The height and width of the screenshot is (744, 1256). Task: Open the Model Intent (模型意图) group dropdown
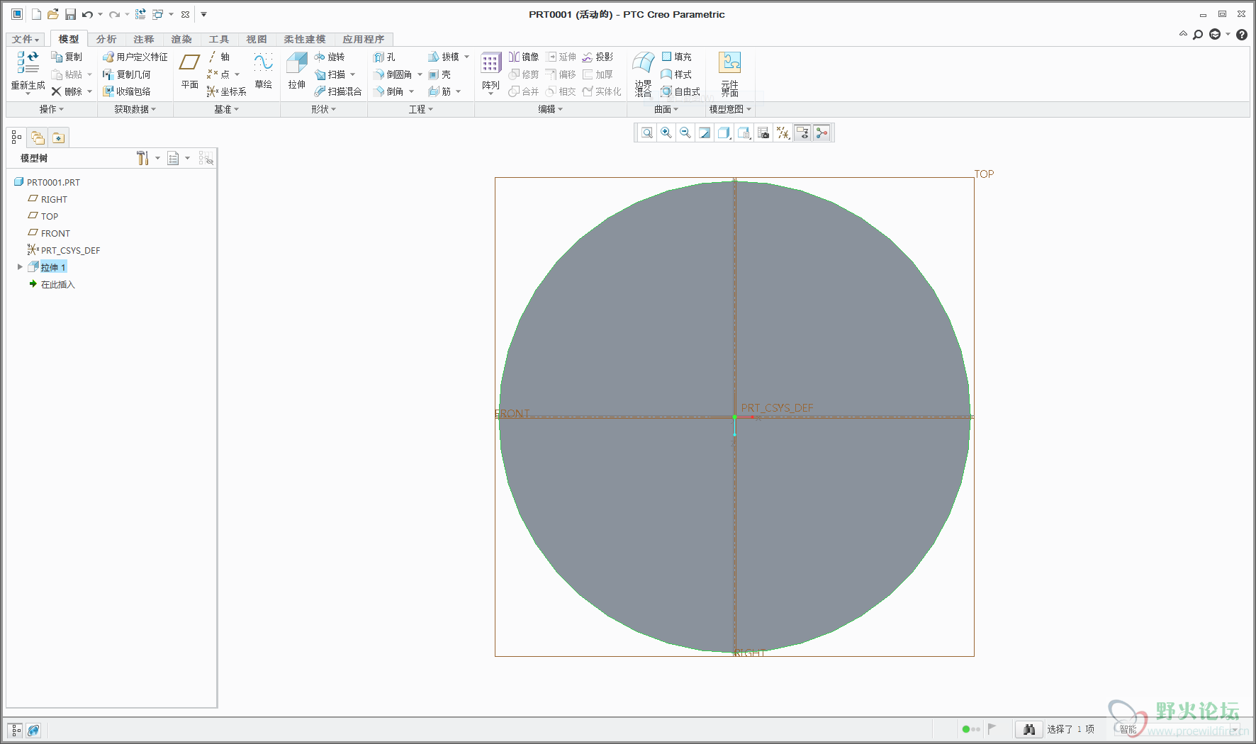(730, 109)
